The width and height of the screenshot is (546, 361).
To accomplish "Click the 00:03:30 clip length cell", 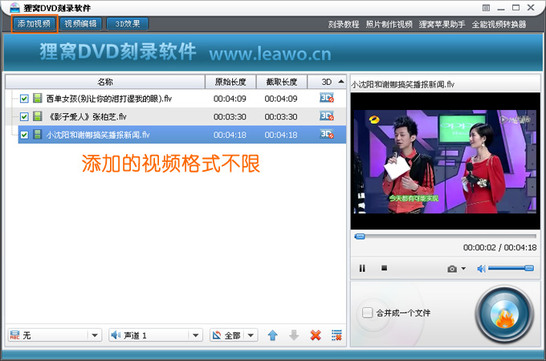I will [x=281, y=117].
